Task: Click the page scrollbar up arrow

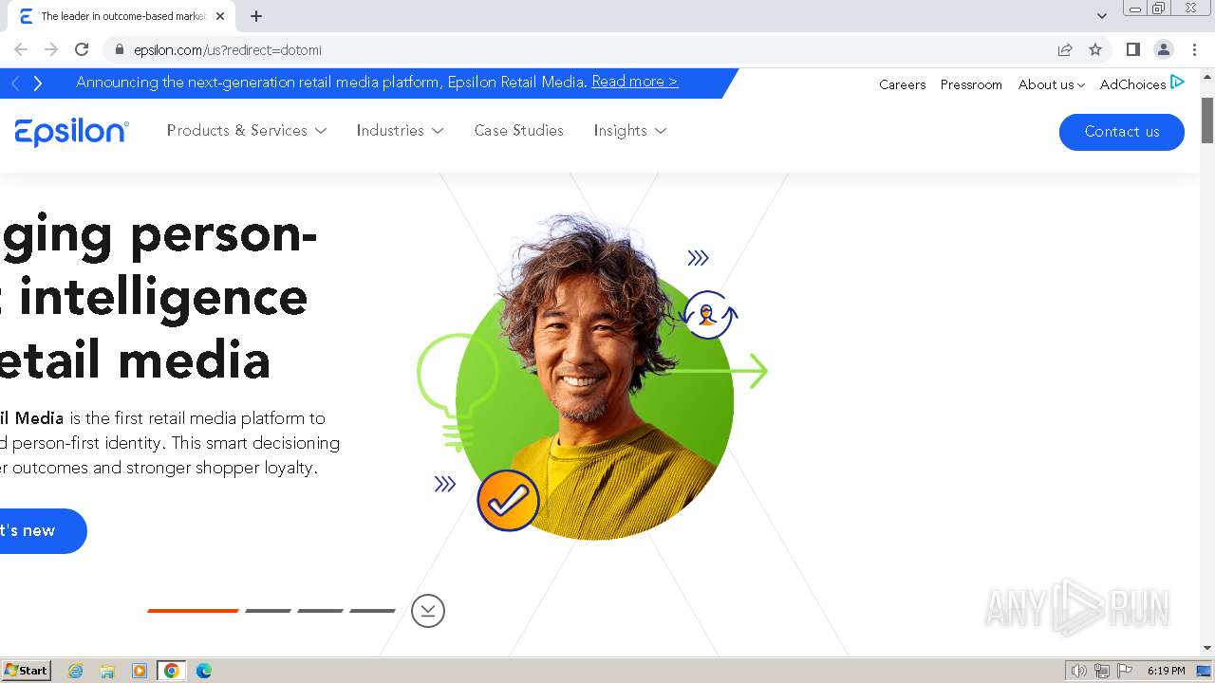Action: (x=1207, y=76)
